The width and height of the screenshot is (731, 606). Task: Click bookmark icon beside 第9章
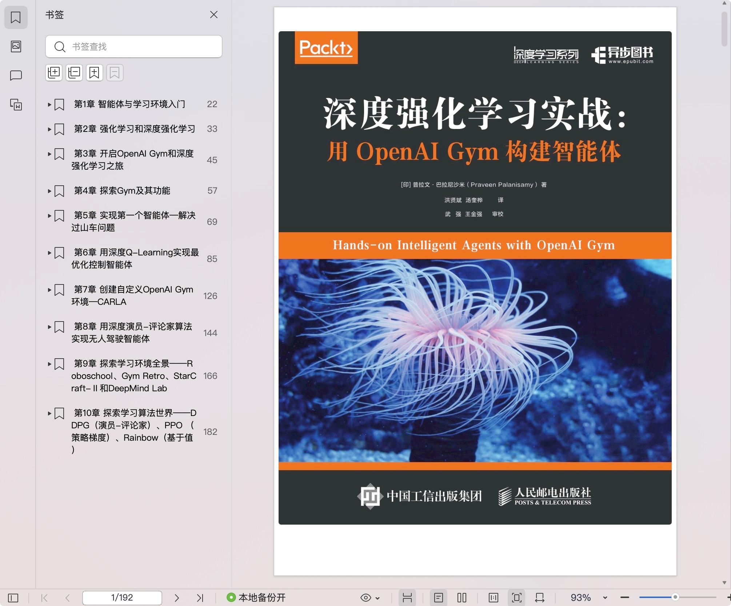coord(59,364)
